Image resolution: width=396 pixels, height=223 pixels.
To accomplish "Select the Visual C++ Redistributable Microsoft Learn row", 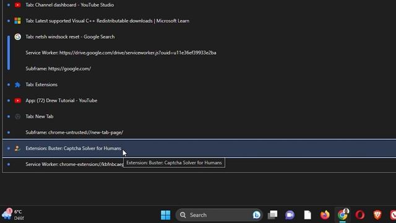I will 199,20.
